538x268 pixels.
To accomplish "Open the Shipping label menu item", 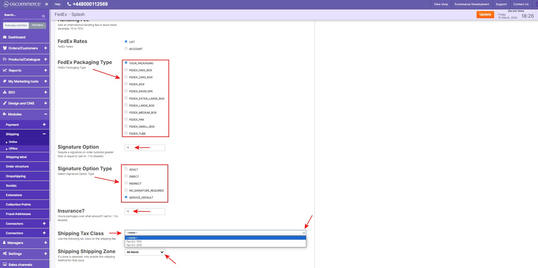I will click(x=16, y=157).
